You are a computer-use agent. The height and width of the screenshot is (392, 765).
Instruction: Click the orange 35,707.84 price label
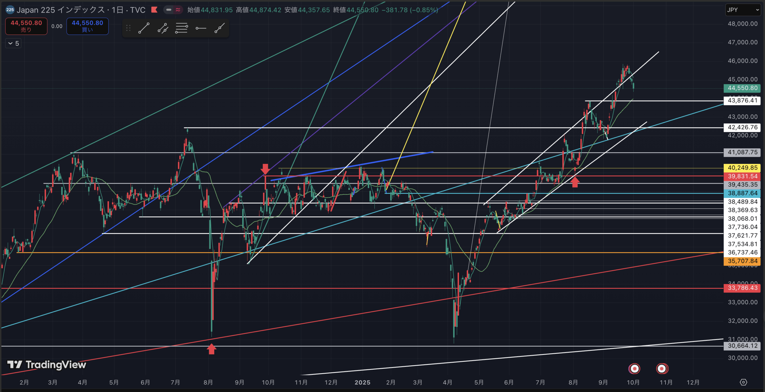[742, 261]
